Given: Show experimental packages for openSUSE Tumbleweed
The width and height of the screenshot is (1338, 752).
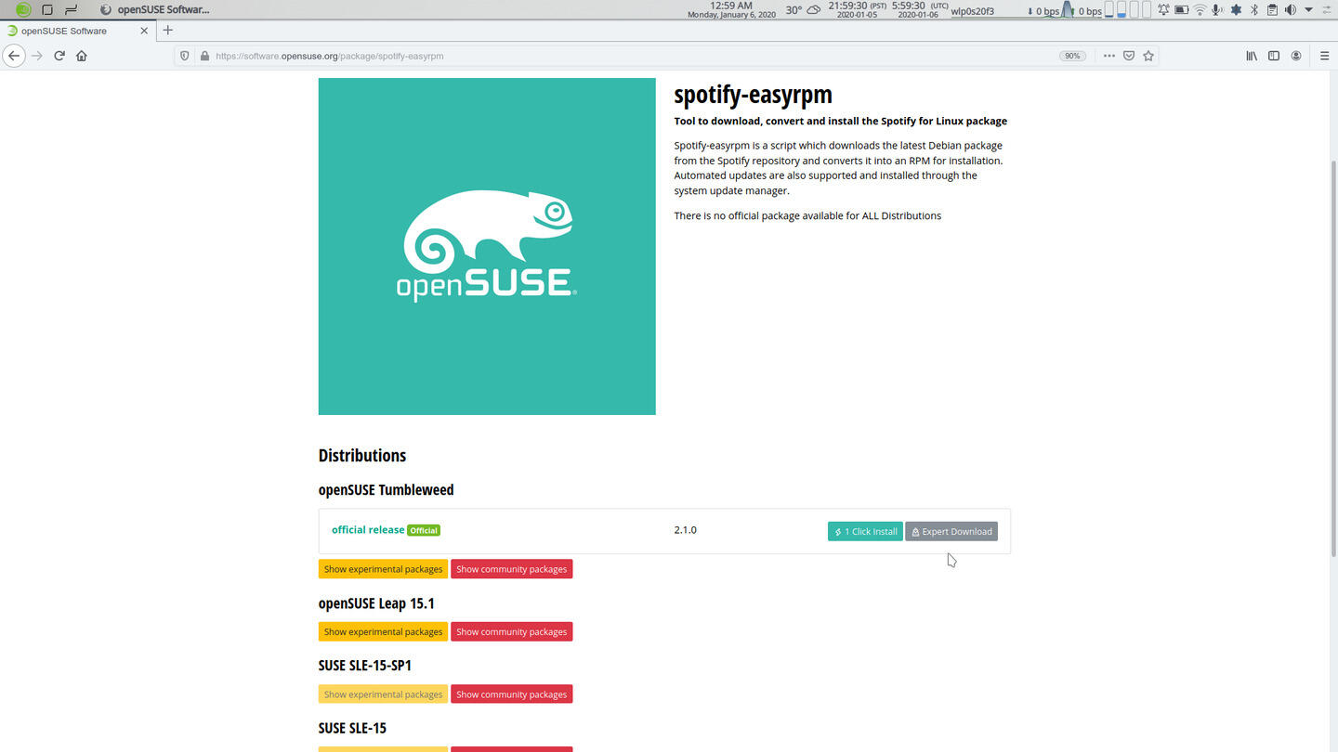Looking at the screenshot, I should [x=383, y=569].
